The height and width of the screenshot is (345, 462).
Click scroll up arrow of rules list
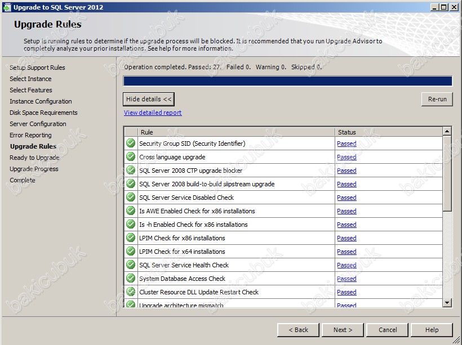[447, 131]
